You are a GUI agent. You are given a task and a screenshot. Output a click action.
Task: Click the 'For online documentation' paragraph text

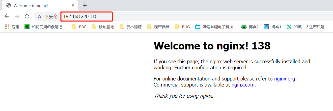225,82
